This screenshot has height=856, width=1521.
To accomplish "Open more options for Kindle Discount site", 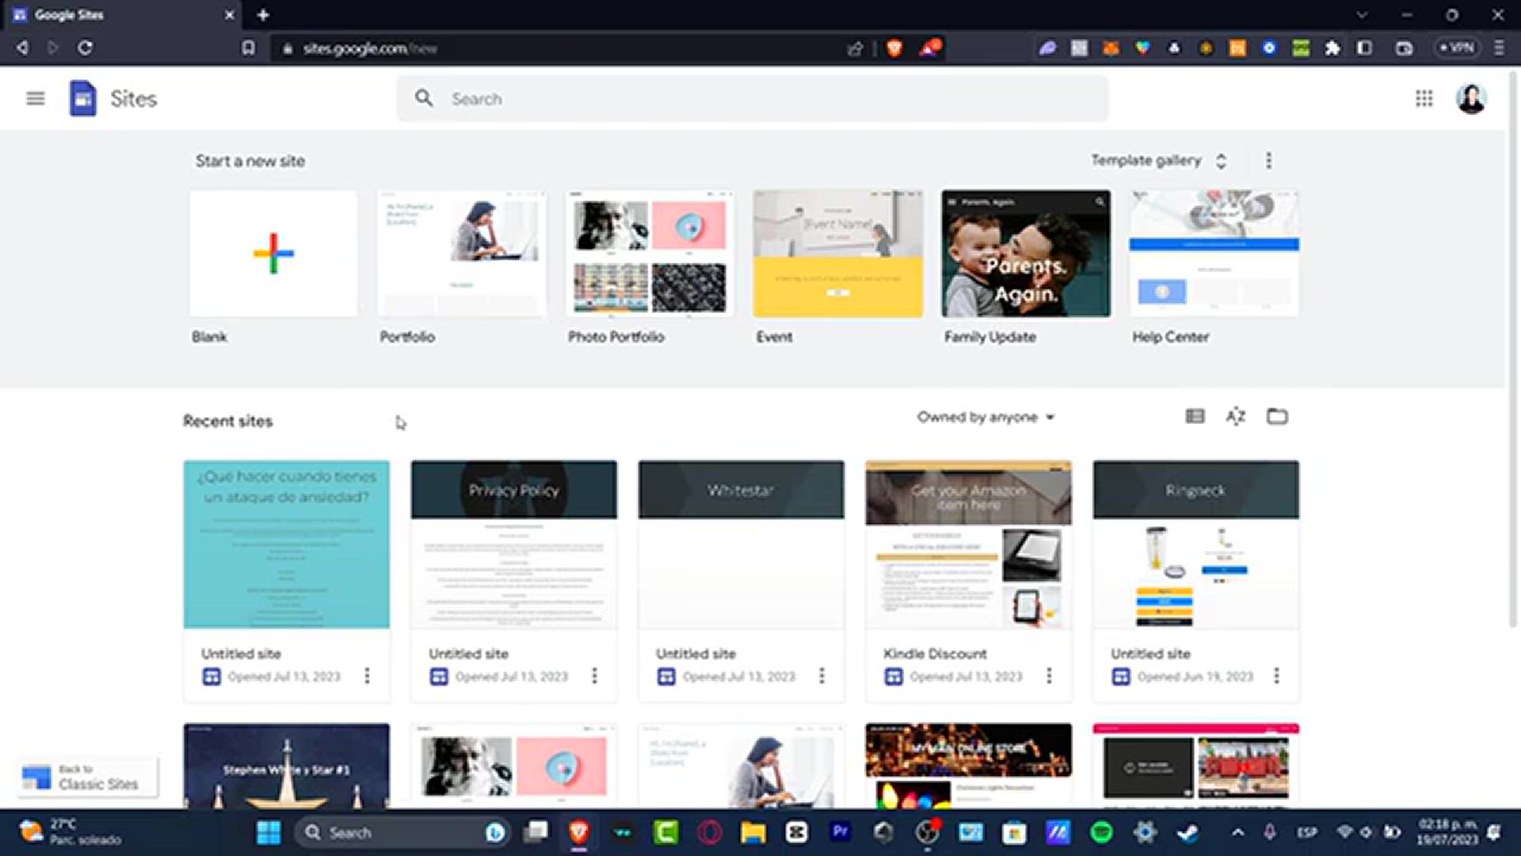I will point(1049,675).
